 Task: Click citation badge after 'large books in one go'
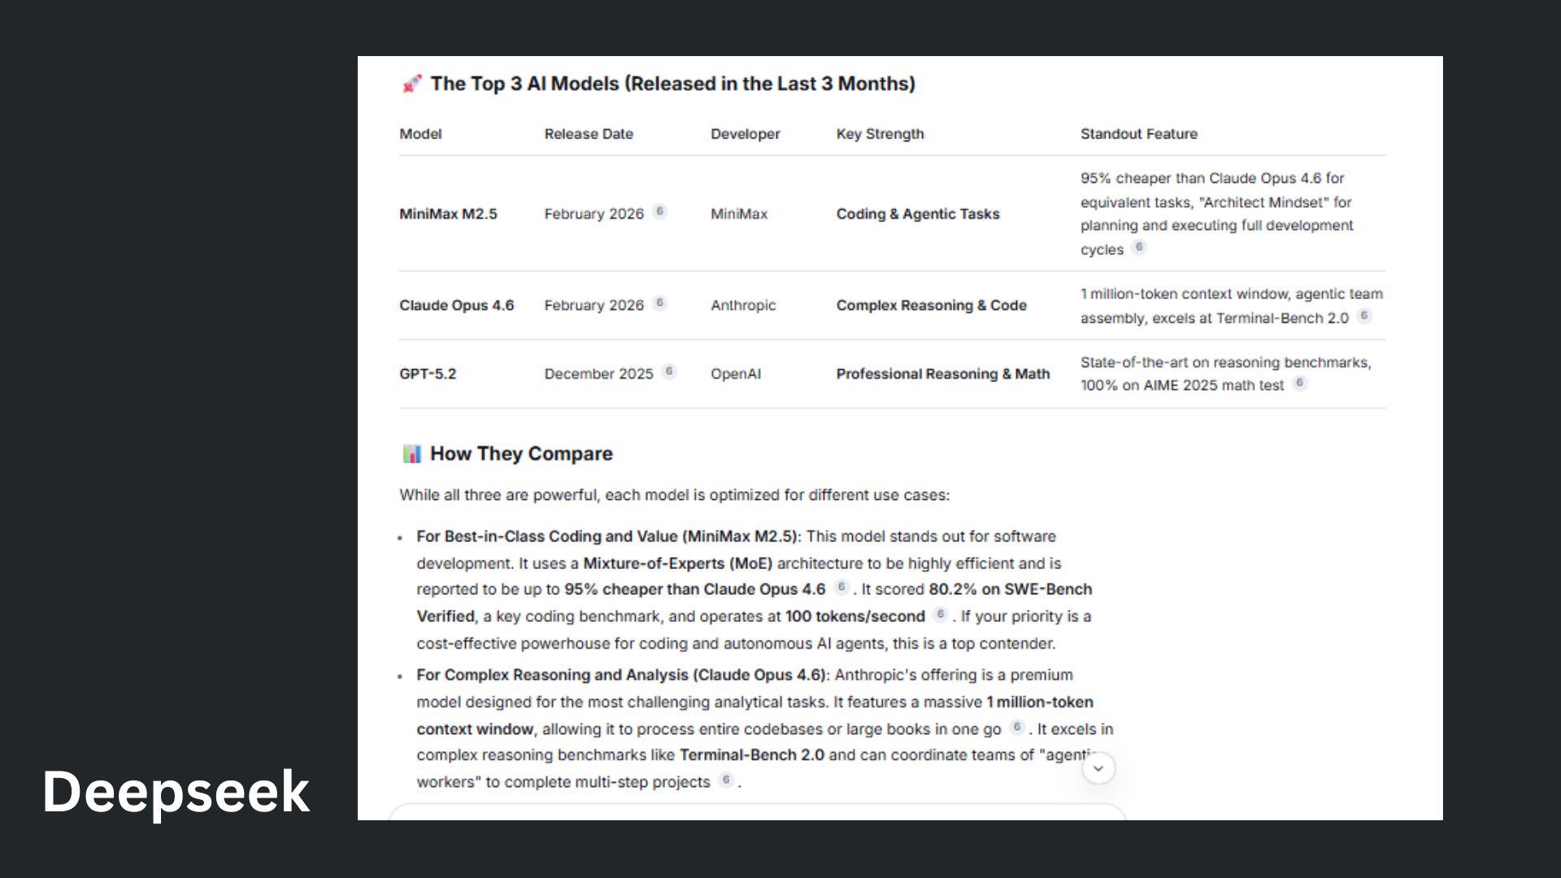click(1017, 727)
